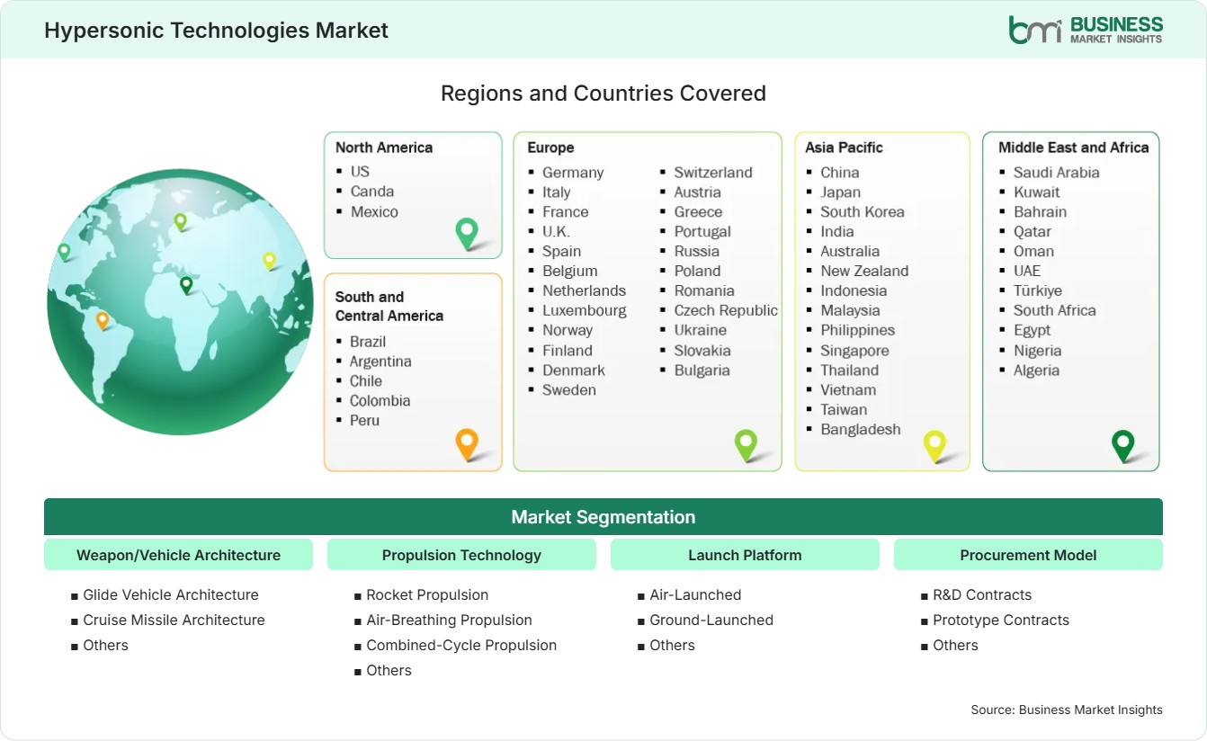Click 'Mexico' in North America list

[x=374, y=211]
